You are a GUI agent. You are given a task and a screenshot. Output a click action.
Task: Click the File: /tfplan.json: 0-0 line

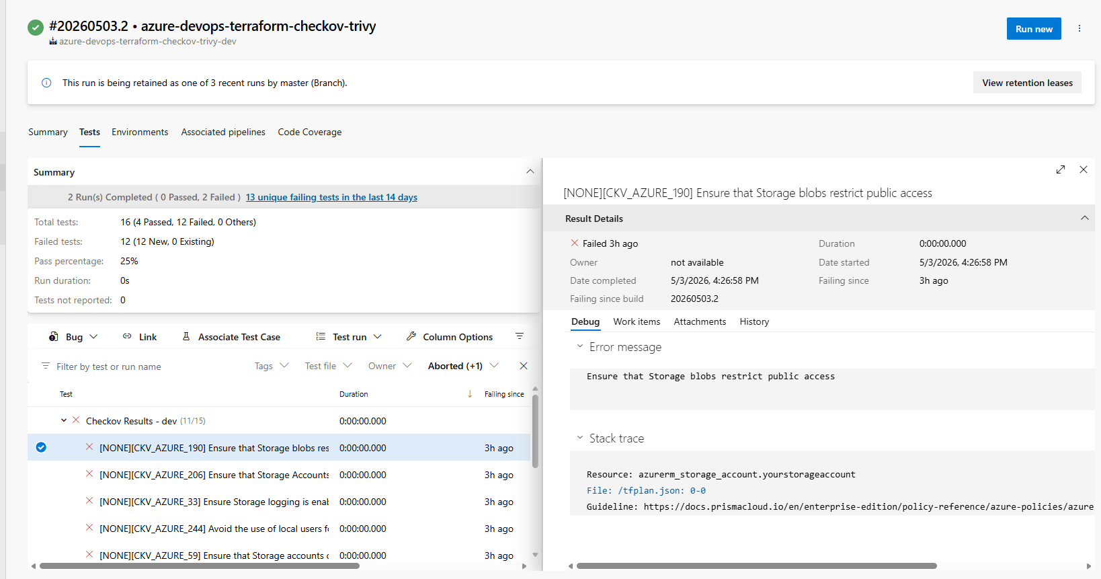646,490
